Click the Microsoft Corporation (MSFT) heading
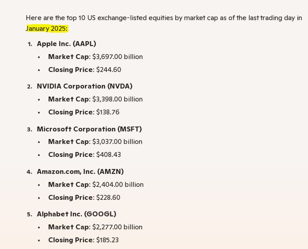This screenshot has width=308, height=249. 89,129
